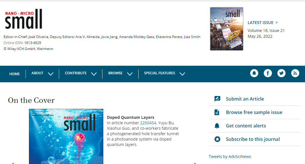This screenshot has width=305, height=164.
Task: Click the Small journal logo
Action: (24, 19)
